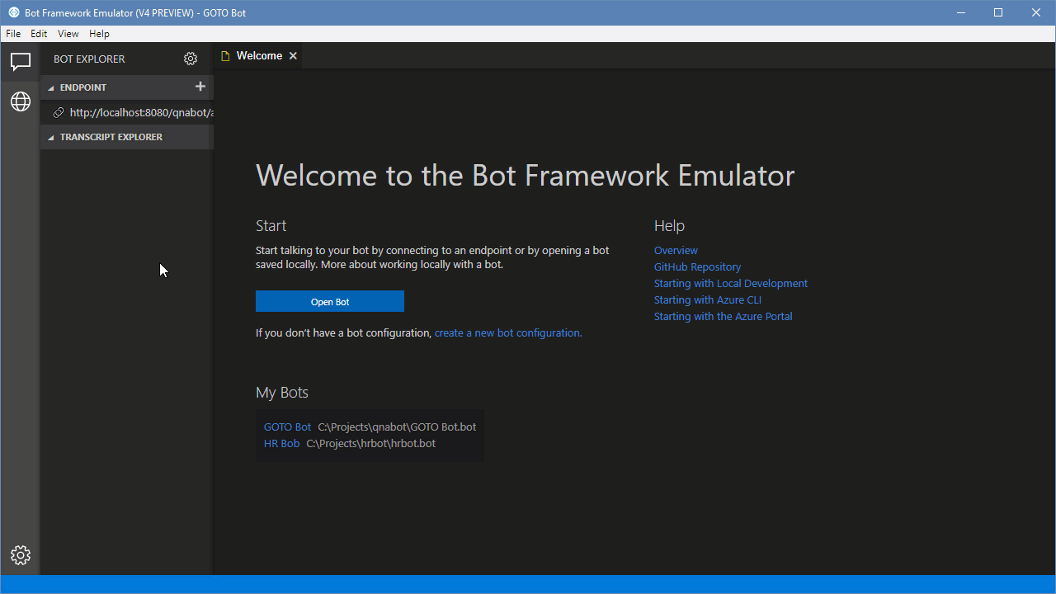Screen dimensions: 1056x594
Task: Click the Open Bot button
Action: [330, 301]
